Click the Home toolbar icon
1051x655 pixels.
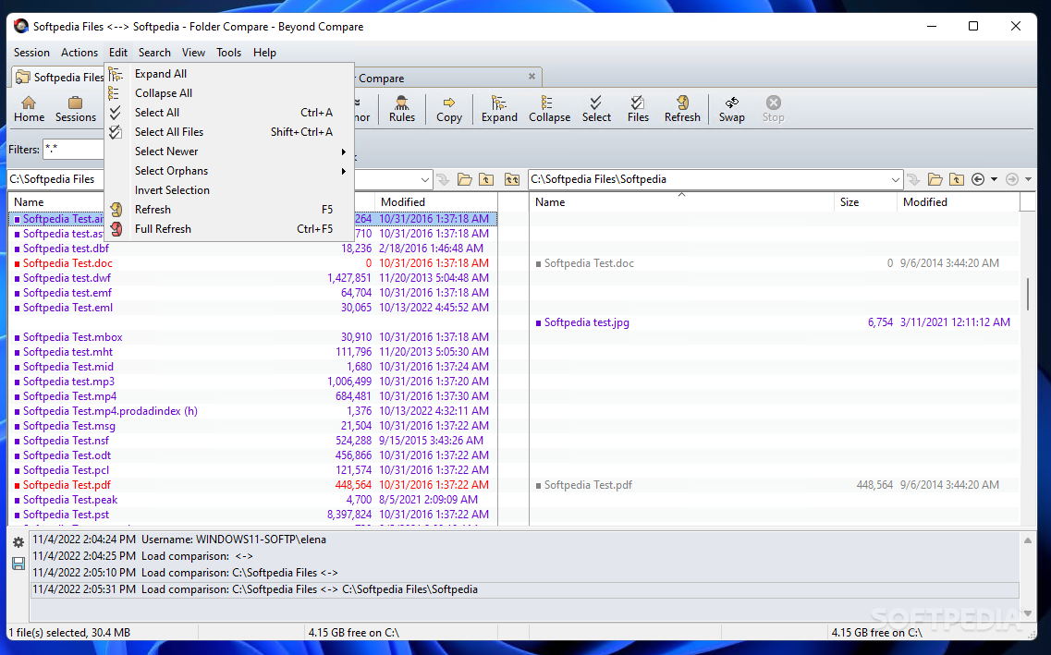pyautogui.click(x=29, y=108)
